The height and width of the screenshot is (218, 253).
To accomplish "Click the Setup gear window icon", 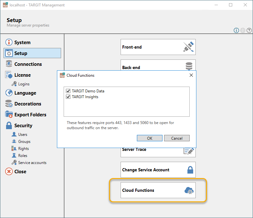I will pos(9,53).
